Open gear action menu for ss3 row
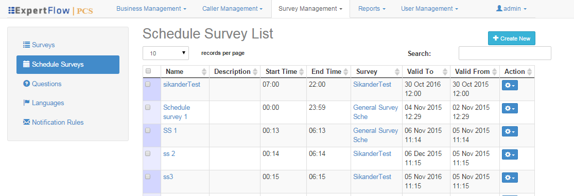The width and height of the screenshot is (574, 196). coord(510,178)
